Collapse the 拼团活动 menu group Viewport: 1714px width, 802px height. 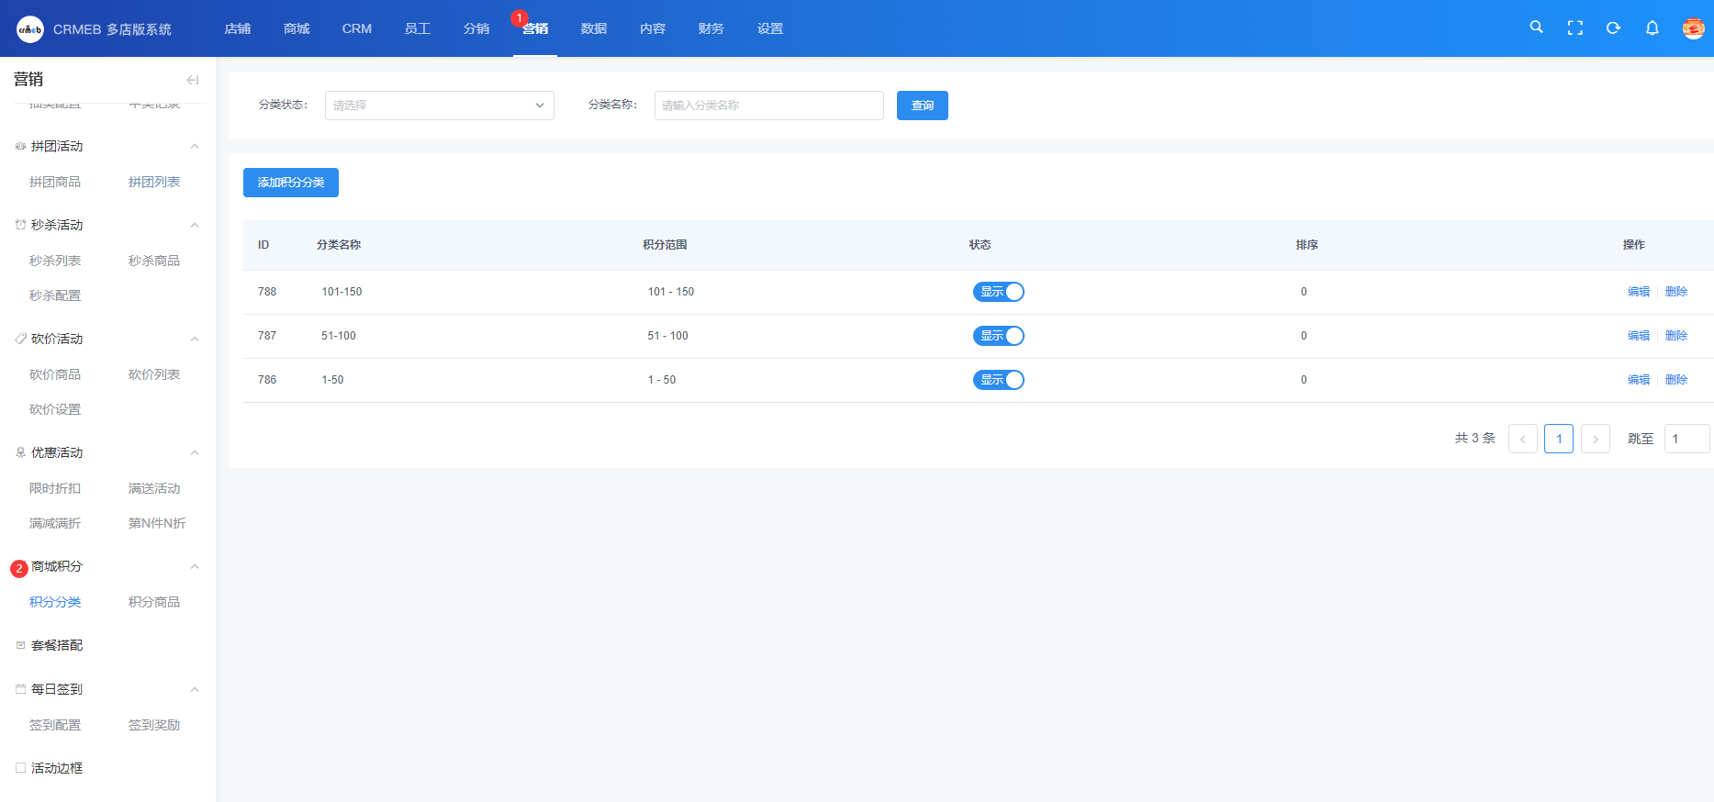[194, 147]
